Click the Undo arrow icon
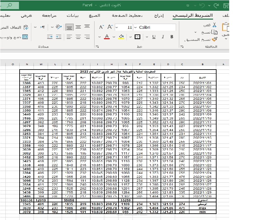263x220 pixels. point(202,6)
